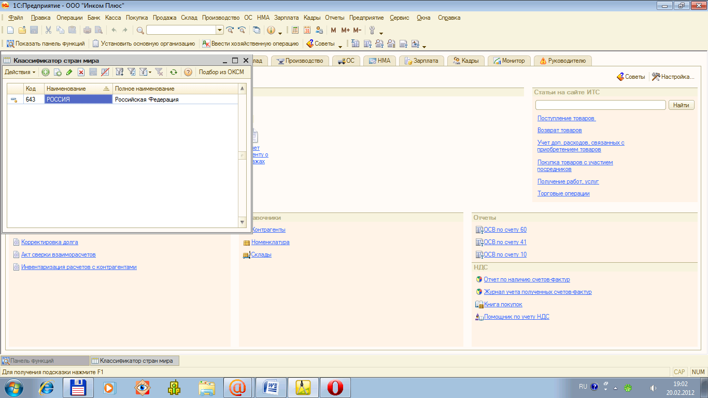Open the Банк menu
The width and height of the screenshot is (708, 398).
pyautogui.click(x=94, y=18)
